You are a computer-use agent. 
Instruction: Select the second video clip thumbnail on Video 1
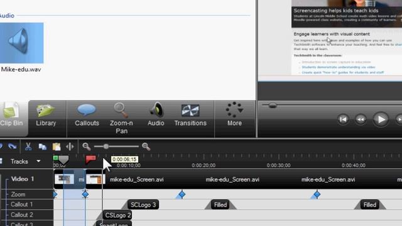click(x=95, y=180)
